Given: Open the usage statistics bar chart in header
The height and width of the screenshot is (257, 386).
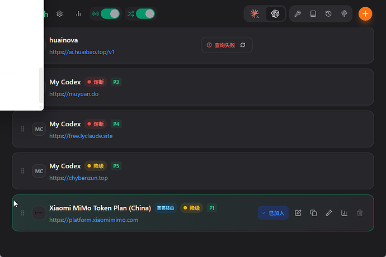Looking at the screenshot, I should (x=78, y=14).
